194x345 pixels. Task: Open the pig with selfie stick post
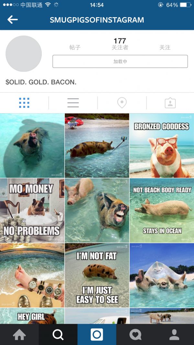[x=97, y=145]
